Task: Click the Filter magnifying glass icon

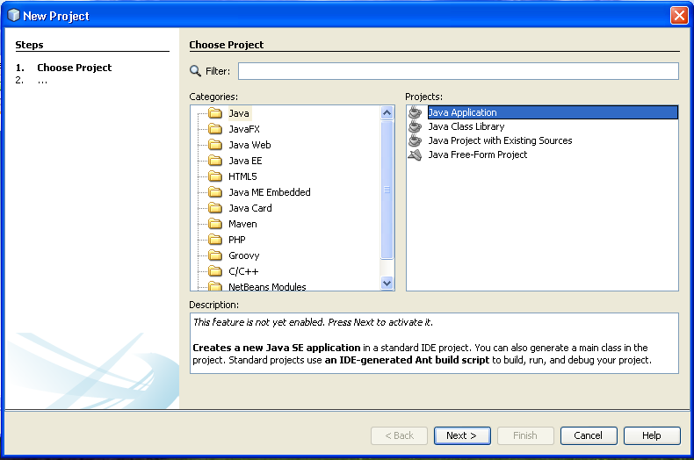Action: pos(195,71)
